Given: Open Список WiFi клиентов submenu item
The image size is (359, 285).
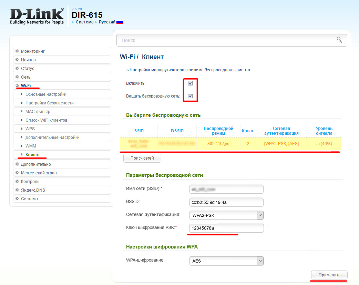Looking at the screenshot, I should click(62, 120).
